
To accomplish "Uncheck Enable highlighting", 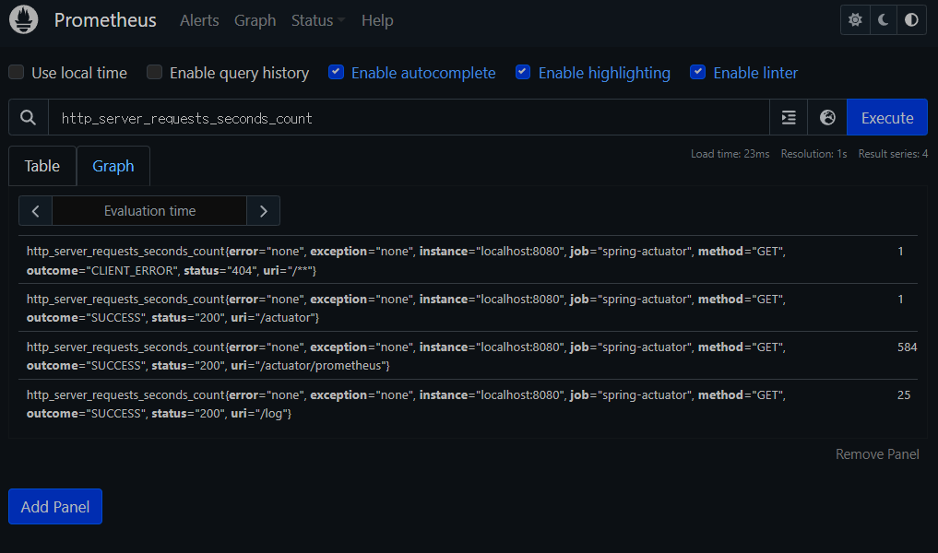I will [523, 72].
